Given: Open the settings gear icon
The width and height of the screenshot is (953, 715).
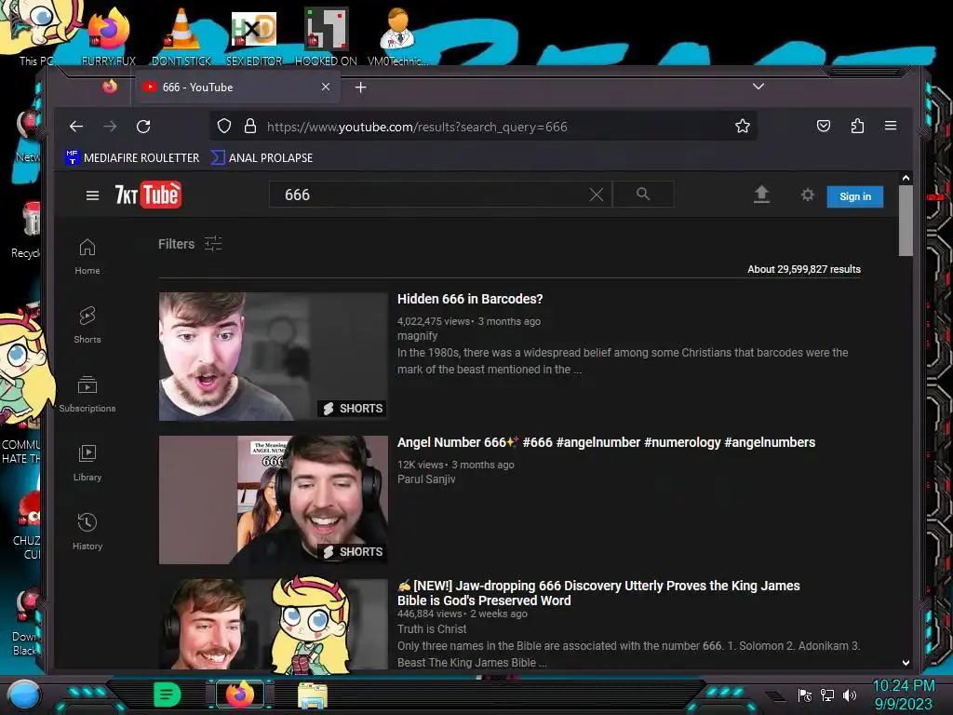Looking at the screenshot, I should click(807, 195).
